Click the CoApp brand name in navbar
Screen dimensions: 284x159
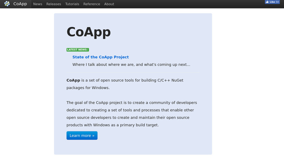click(x=20, y=4)
